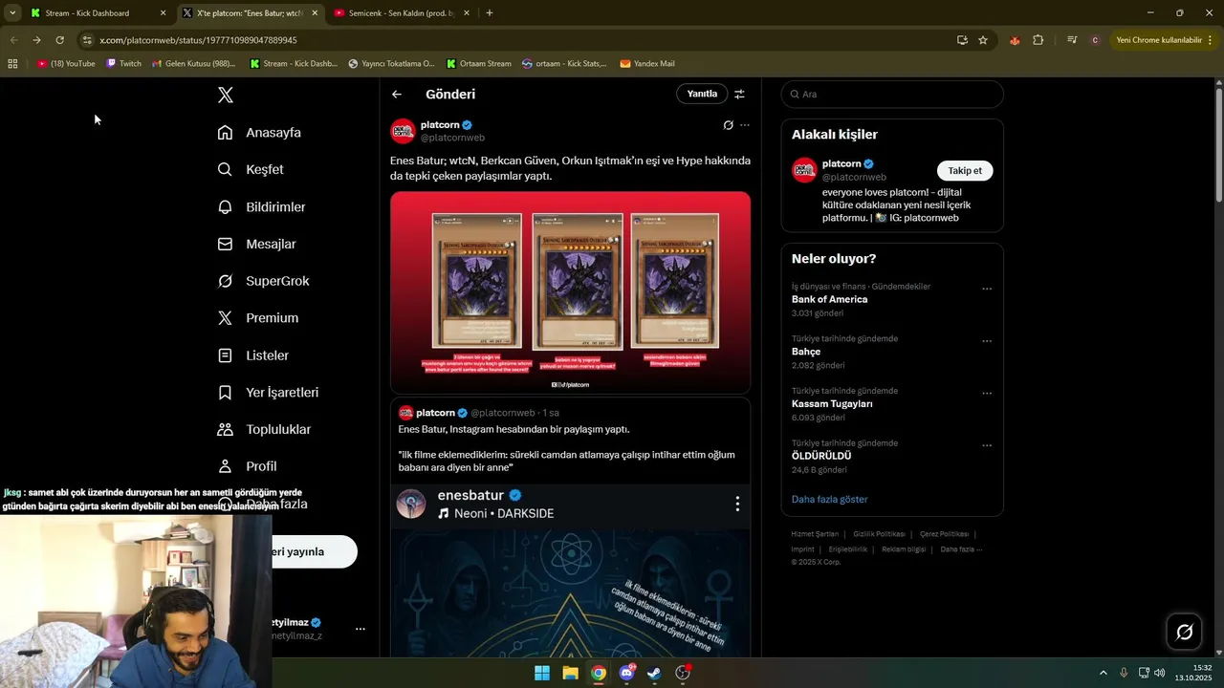Click the Yanıtla reply button

[702, 94]
